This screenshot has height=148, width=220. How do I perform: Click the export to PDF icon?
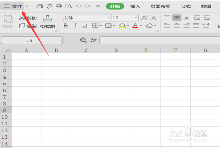(49, 6)
